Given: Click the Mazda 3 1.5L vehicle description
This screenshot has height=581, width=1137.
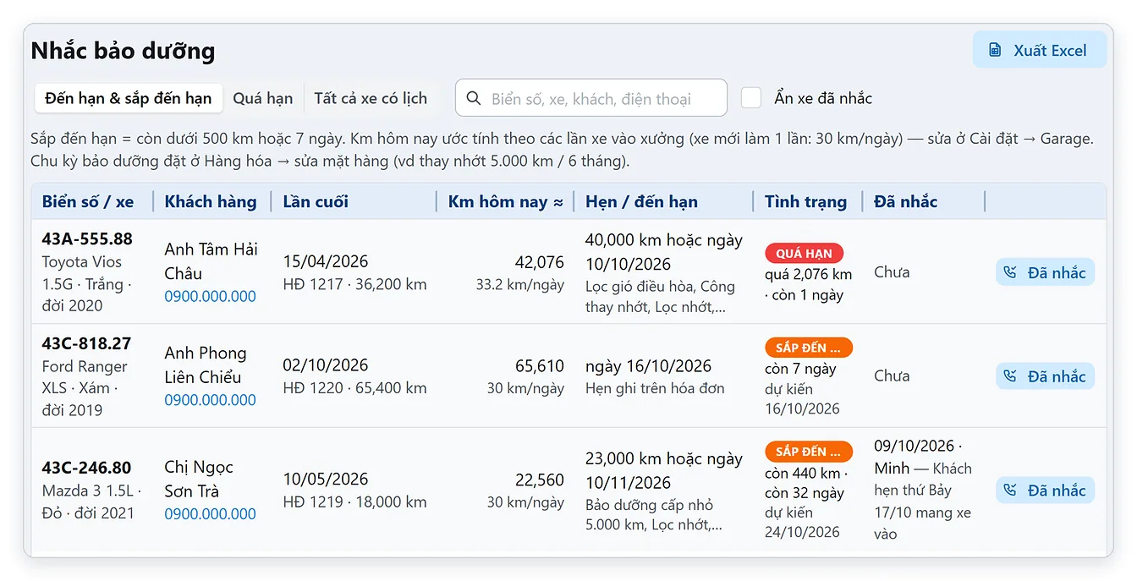Looking at the screenshot, I should pos(91,502).
